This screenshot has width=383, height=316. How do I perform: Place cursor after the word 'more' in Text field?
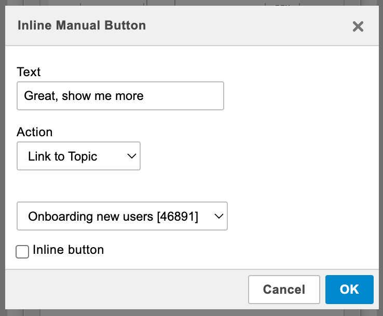145,96
